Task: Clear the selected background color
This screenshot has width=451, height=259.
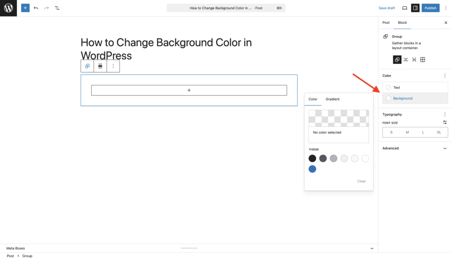Action: point(362,181)
